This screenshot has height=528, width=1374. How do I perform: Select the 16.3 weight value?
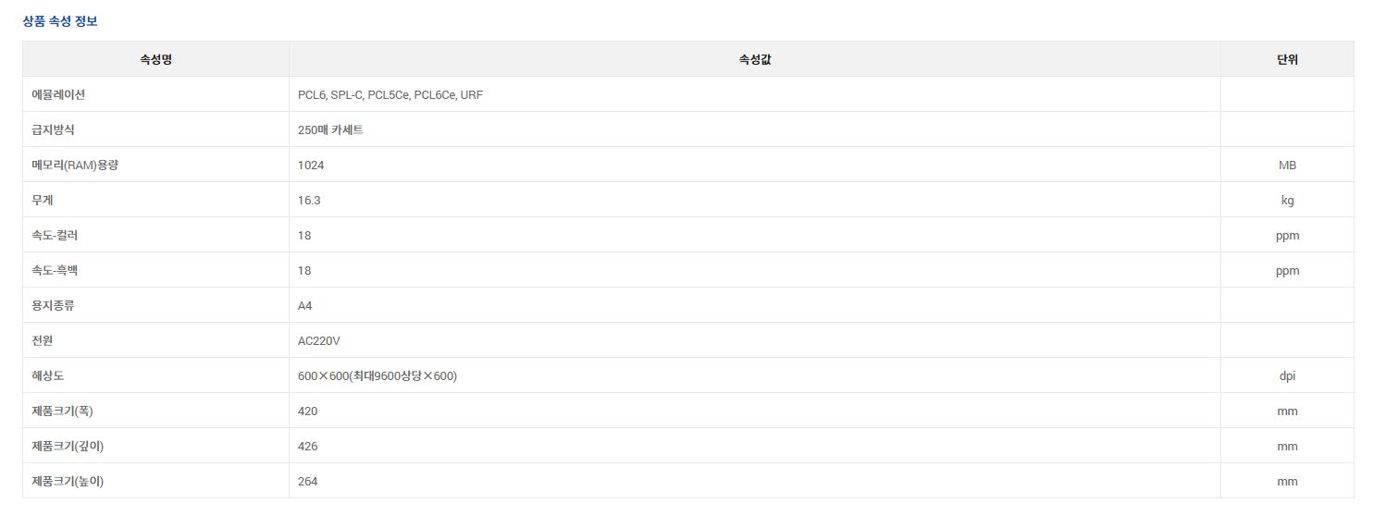309,201
